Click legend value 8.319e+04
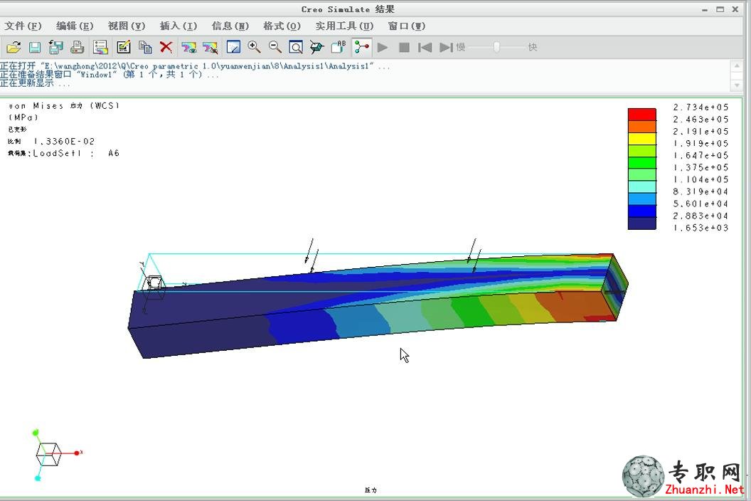 tap(701, 191)
